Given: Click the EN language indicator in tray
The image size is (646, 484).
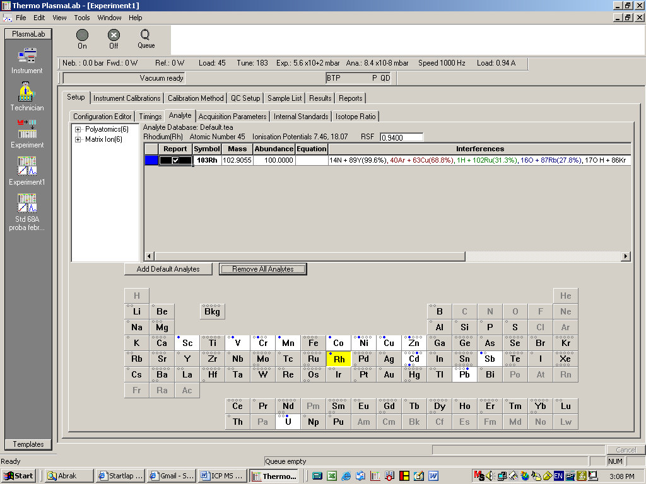Looking at the screenshot, I should (558, 476).
